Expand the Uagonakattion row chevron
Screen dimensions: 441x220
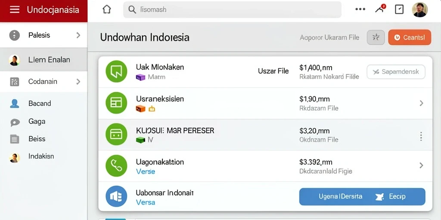point(421,165)
